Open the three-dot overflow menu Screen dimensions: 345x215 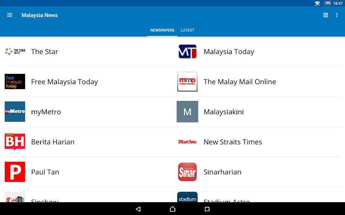[x=337, y=15]
